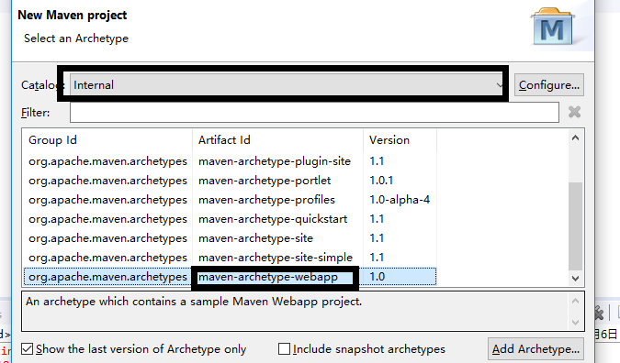Click version 1.0 of the webapp archetype
The width and height of the screenshot is (620, 363).
(378, 277)
